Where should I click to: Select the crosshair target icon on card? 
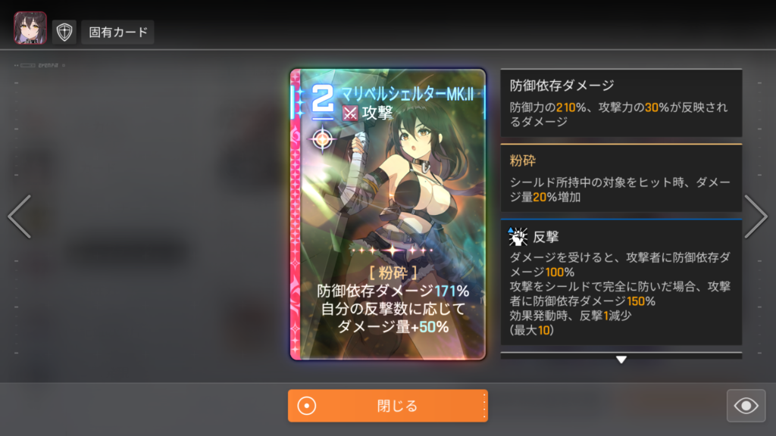pos(322,139)
